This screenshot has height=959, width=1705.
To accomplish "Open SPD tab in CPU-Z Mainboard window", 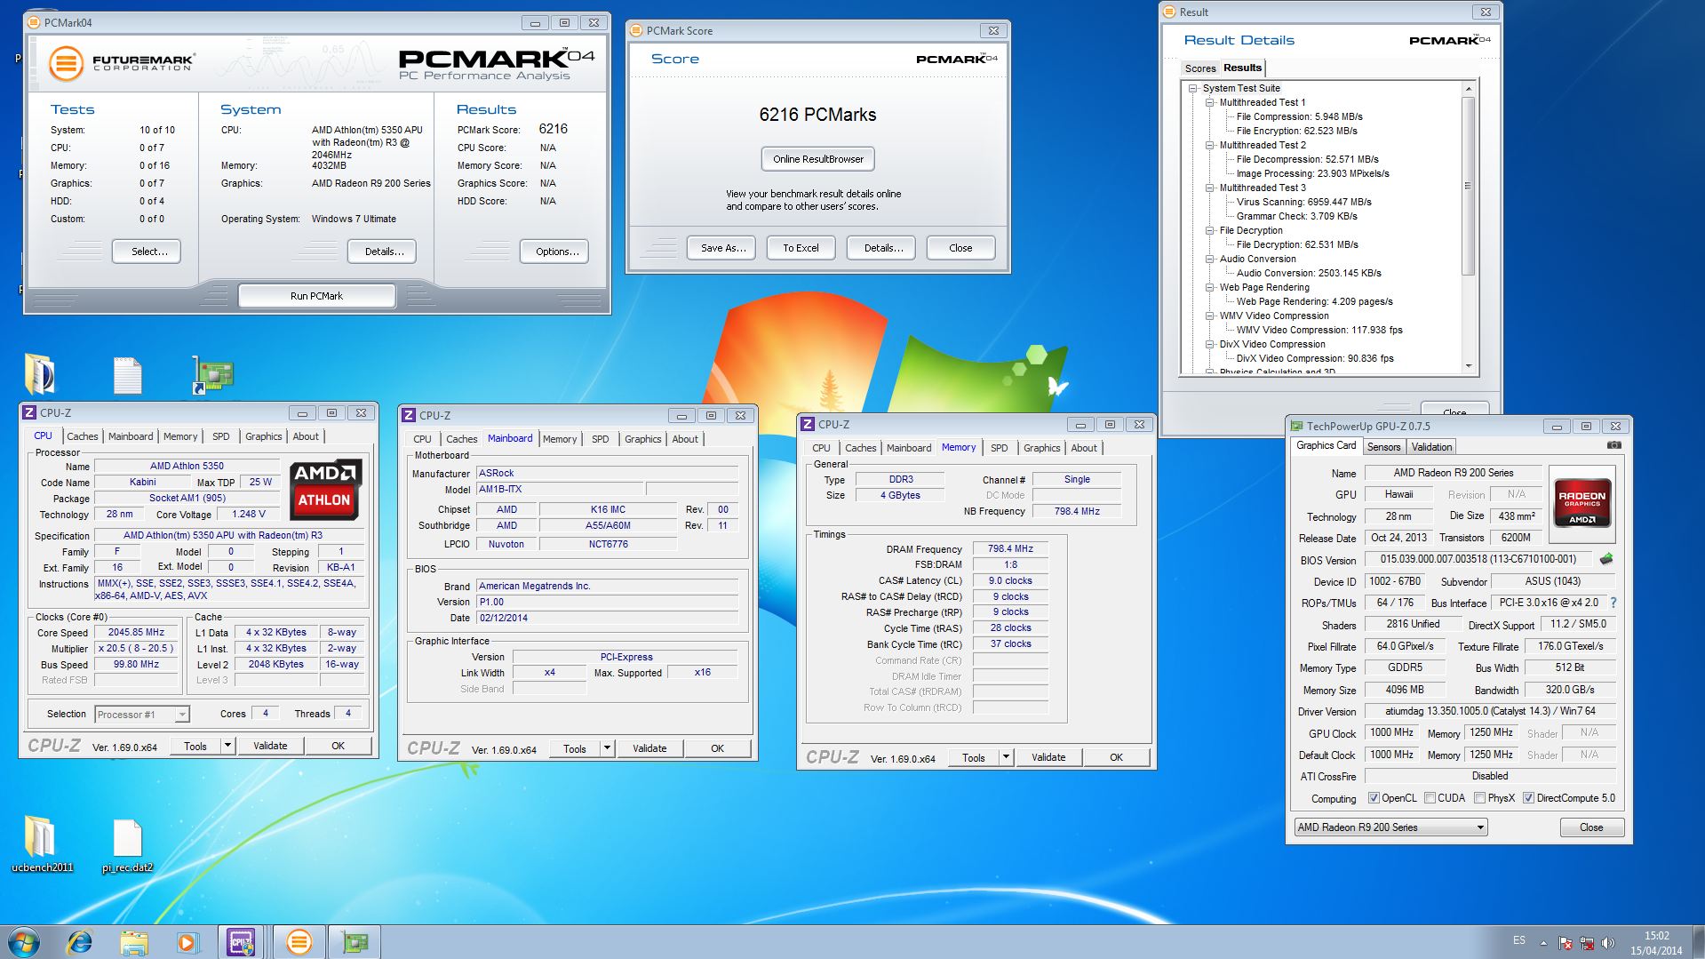I will click(601, 439).
